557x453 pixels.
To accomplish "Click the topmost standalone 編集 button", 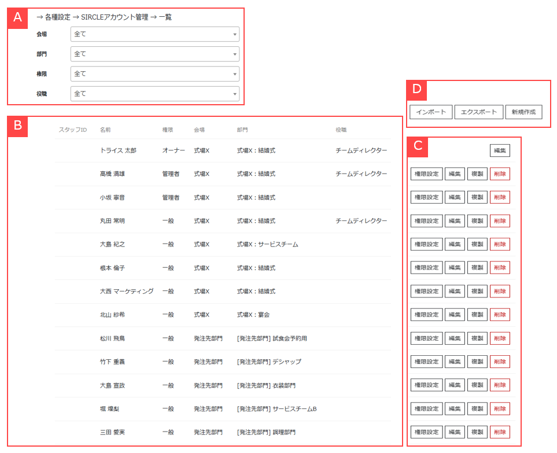I will [x=501, y=150].
